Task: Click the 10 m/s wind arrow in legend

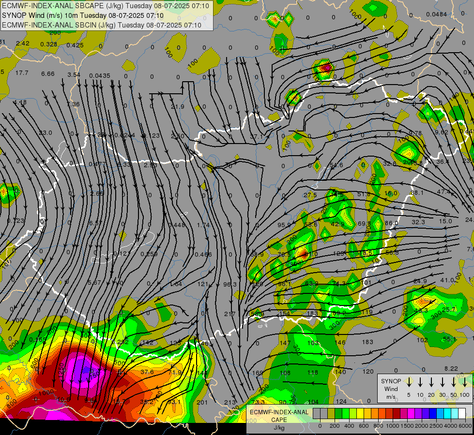Action: click(x=420, y=382)
